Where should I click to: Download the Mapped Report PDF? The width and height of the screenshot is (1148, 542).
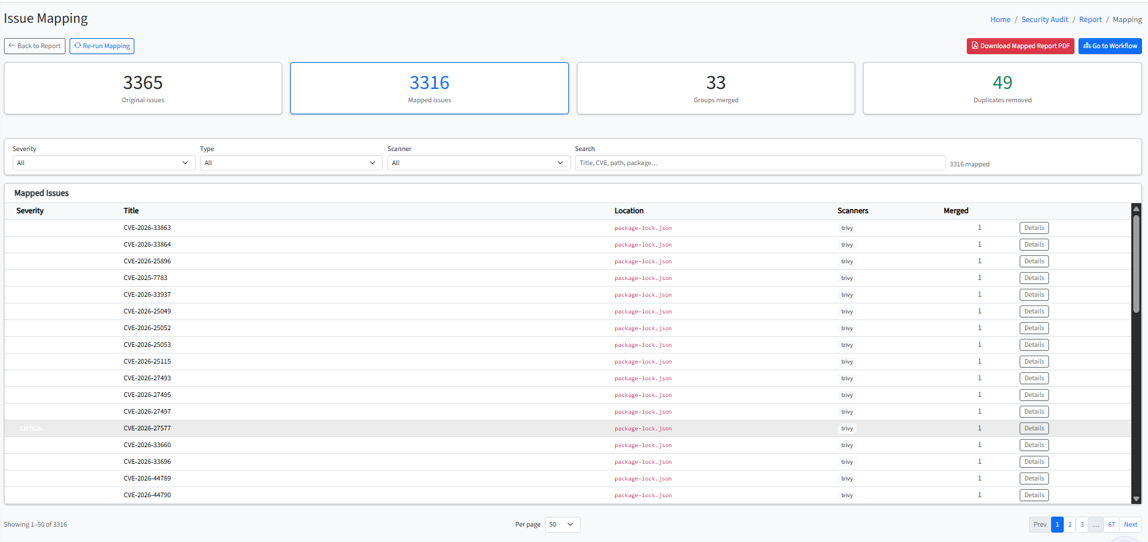(1020, 46)
